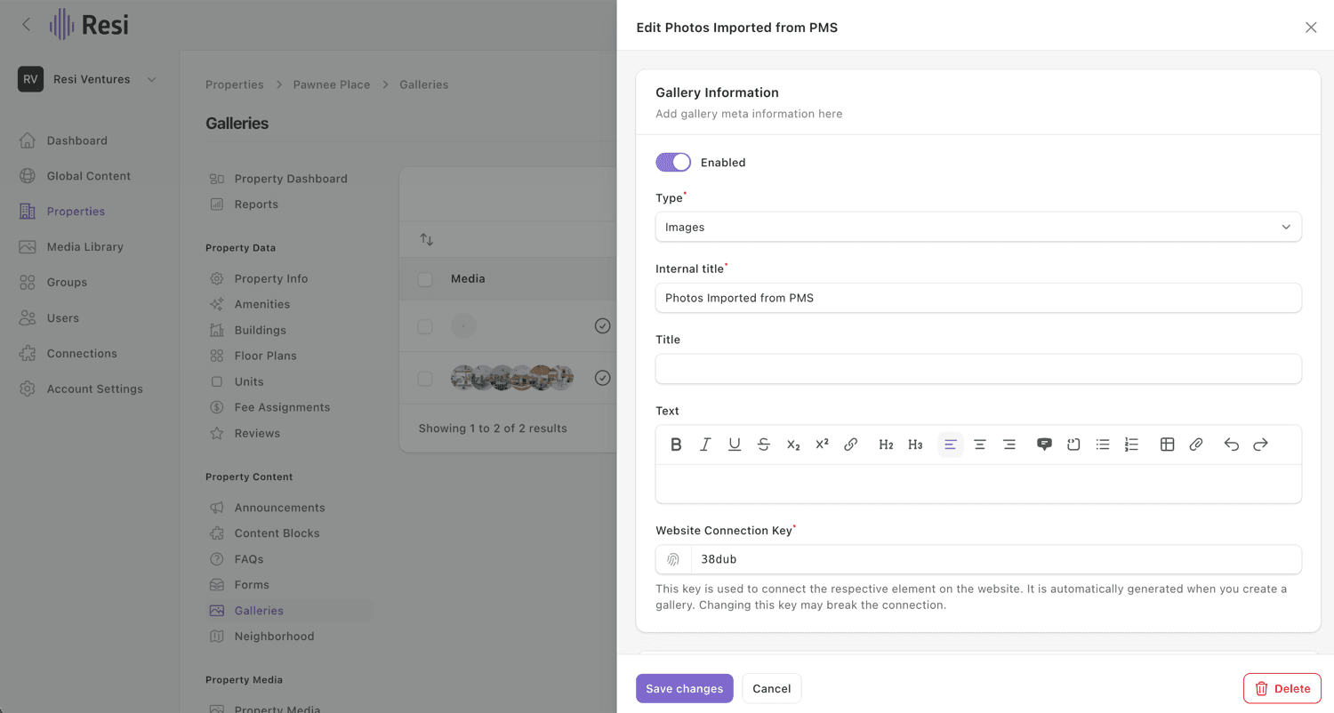Insert a table in the Text editor
The width and height of the screenshot is (1334, 713).
coord(1168,445)
